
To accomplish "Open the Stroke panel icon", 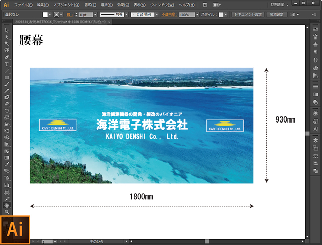I will [x=315, y=87].
